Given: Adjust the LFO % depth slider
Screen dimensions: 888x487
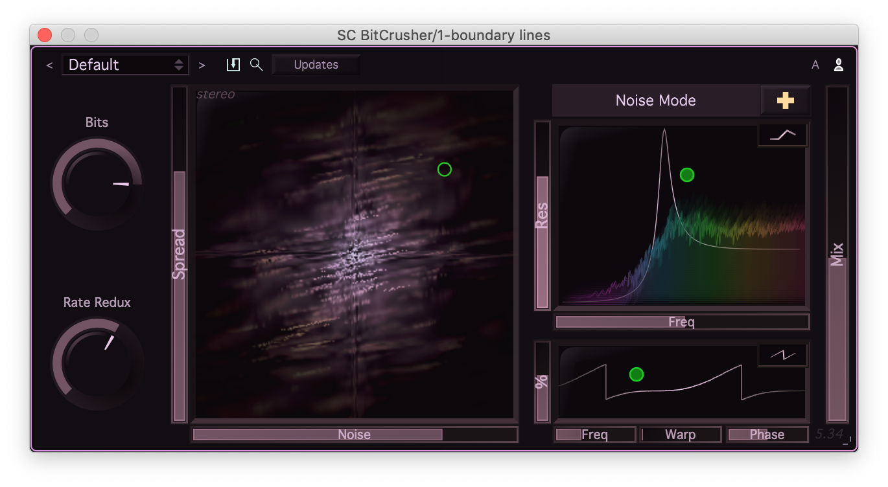Looking at the screenshot, I should [x=542, y=382].
